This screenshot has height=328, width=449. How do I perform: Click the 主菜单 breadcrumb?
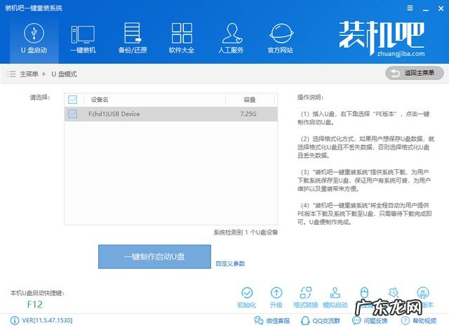[x=29, y=74]
